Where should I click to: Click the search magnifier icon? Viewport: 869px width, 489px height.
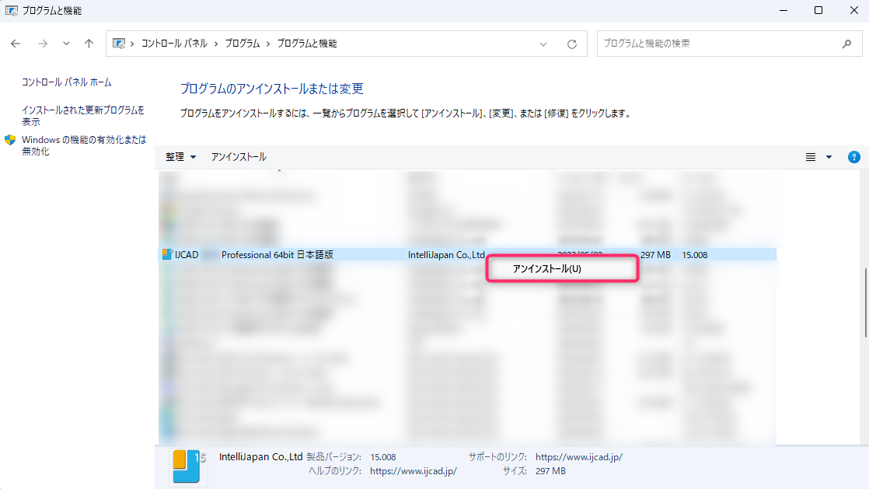tap(846, 44)
